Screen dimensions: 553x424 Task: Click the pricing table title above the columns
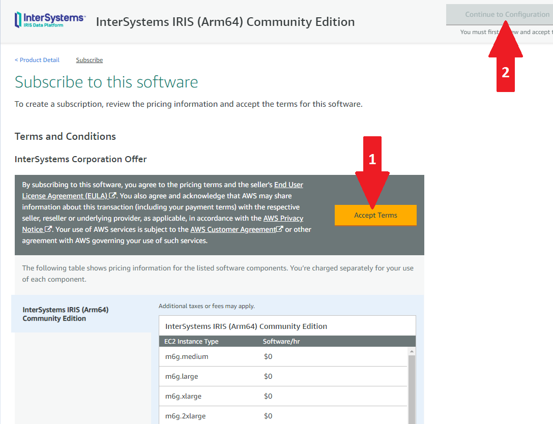click(246, 326)
